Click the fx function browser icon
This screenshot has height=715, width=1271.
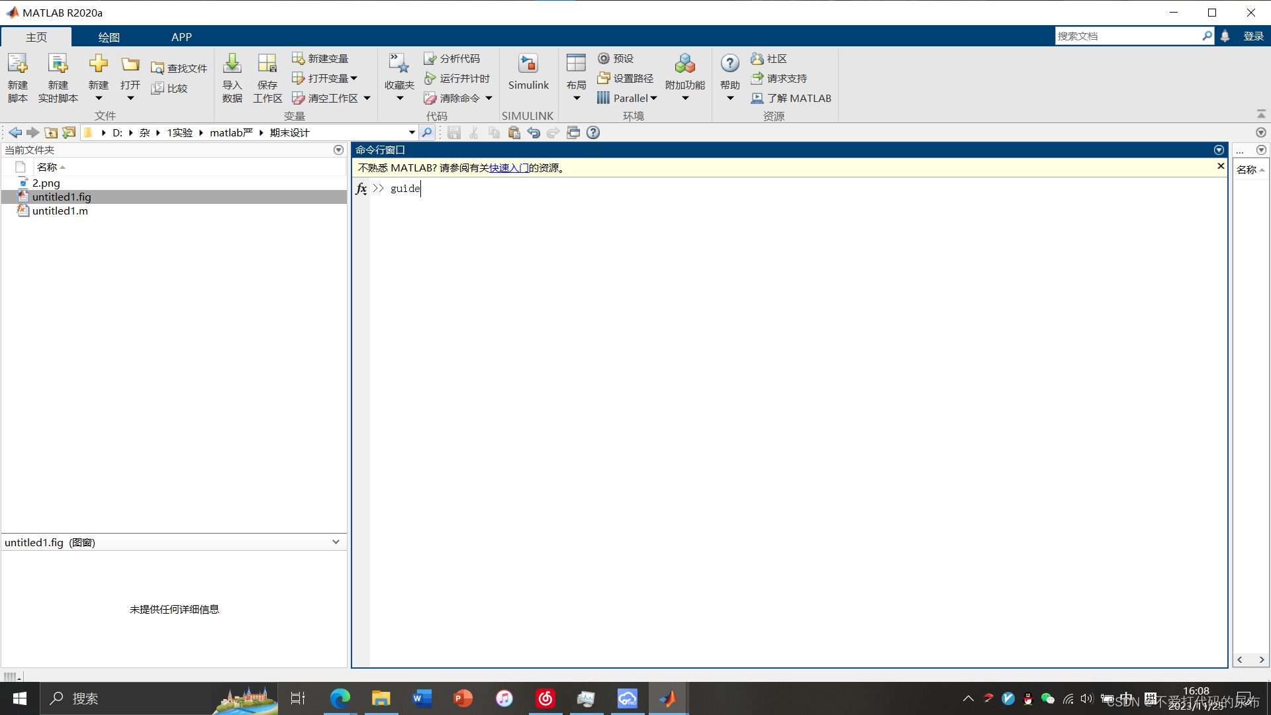[x=361, y=189]
